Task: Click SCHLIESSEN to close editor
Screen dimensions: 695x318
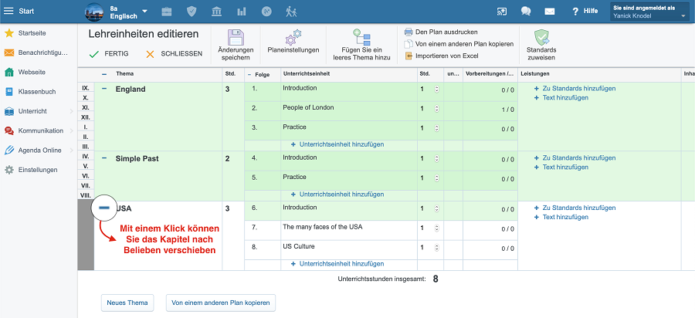Action: [x=174, y=53]
